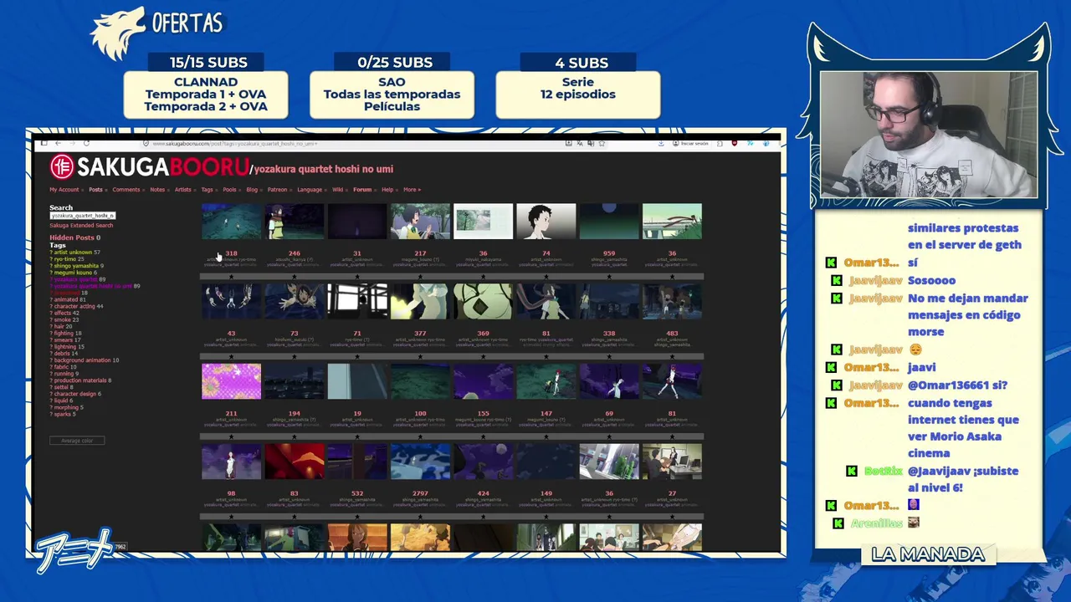
Task: Click the star below the post scored 211
Action: 231,436
